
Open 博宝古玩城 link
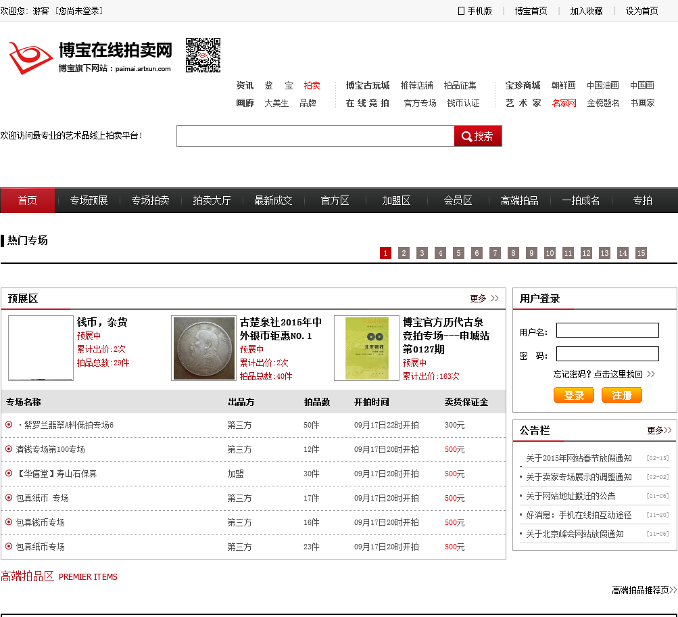(x=368, y=85)
